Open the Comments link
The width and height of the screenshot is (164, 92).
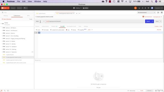(x=147, y=17)
